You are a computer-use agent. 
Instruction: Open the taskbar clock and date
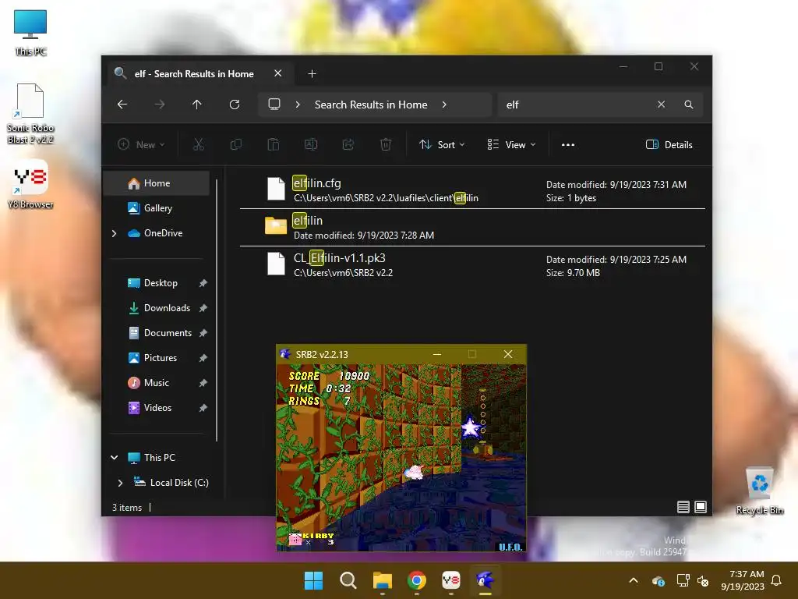(x=743, y=580)
